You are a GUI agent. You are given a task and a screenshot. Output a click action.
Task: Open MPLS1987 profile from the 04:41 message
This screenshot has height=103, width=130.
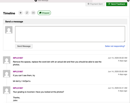tap(18, 88)
